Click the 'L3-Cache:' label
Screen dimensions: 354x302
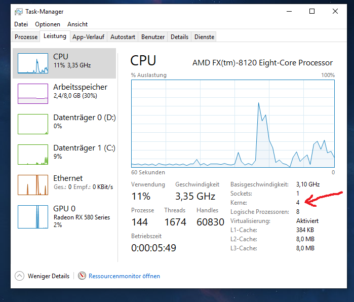pos(244,248)
